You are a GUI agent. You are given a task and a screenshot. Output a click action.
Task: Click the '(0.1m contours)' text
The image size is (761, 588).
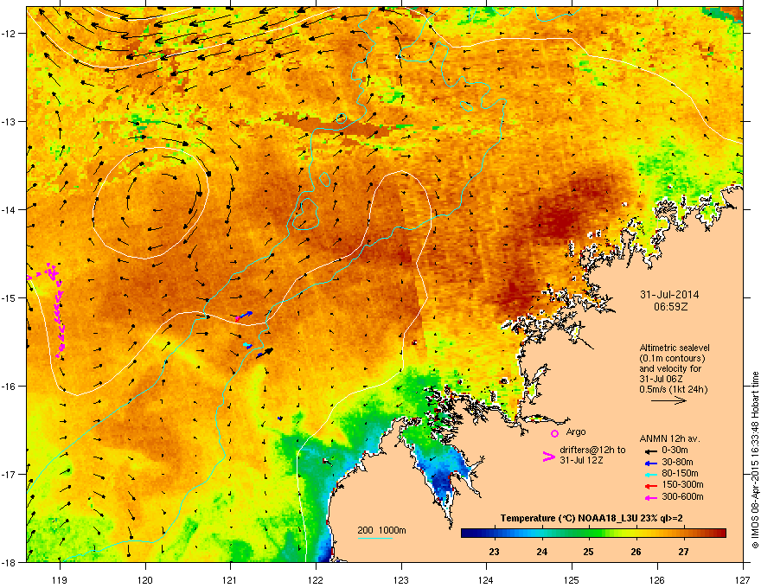point(672,359)
